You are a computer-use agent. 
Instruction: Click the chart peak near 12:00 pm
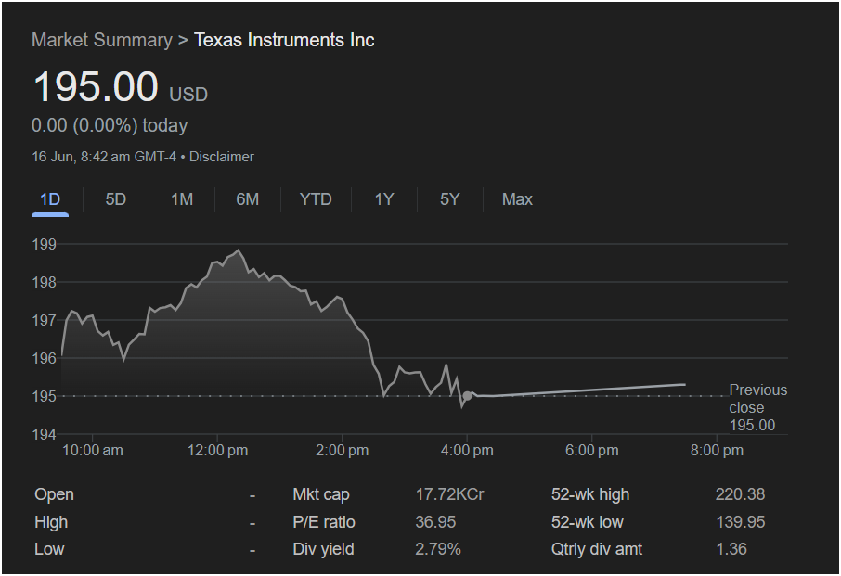(239, 250)
